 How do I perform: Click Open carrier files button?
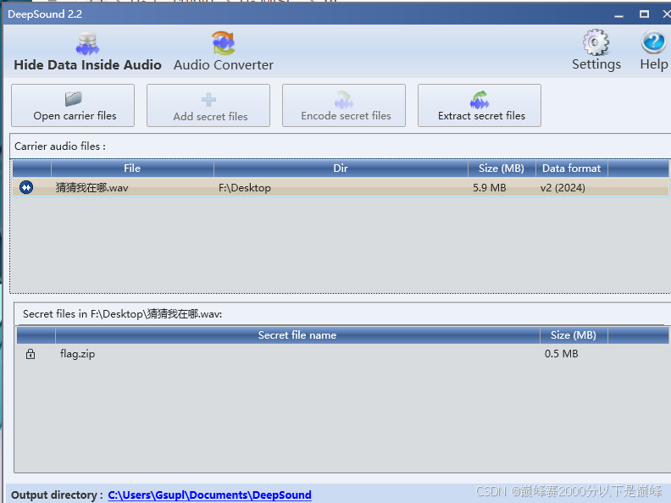click(x=73, y=105)
